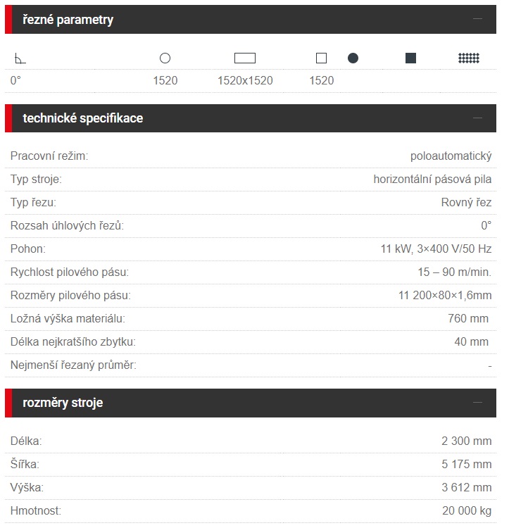This screenshot has height=528, width=509.
Task: Collapse the rozměry stroje section
Action: point(478,403)
